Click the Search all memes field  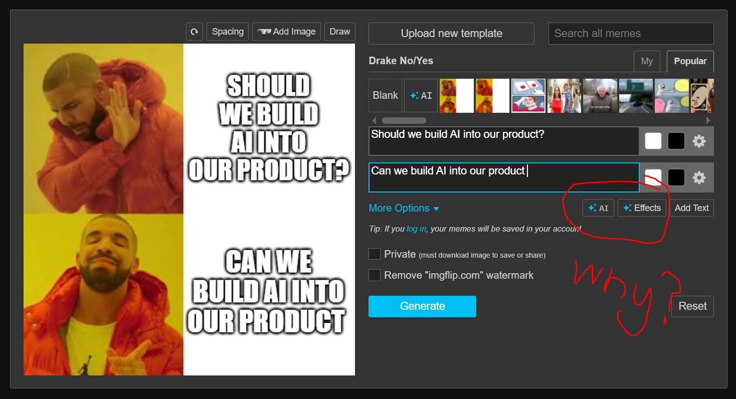click(631, 34)
